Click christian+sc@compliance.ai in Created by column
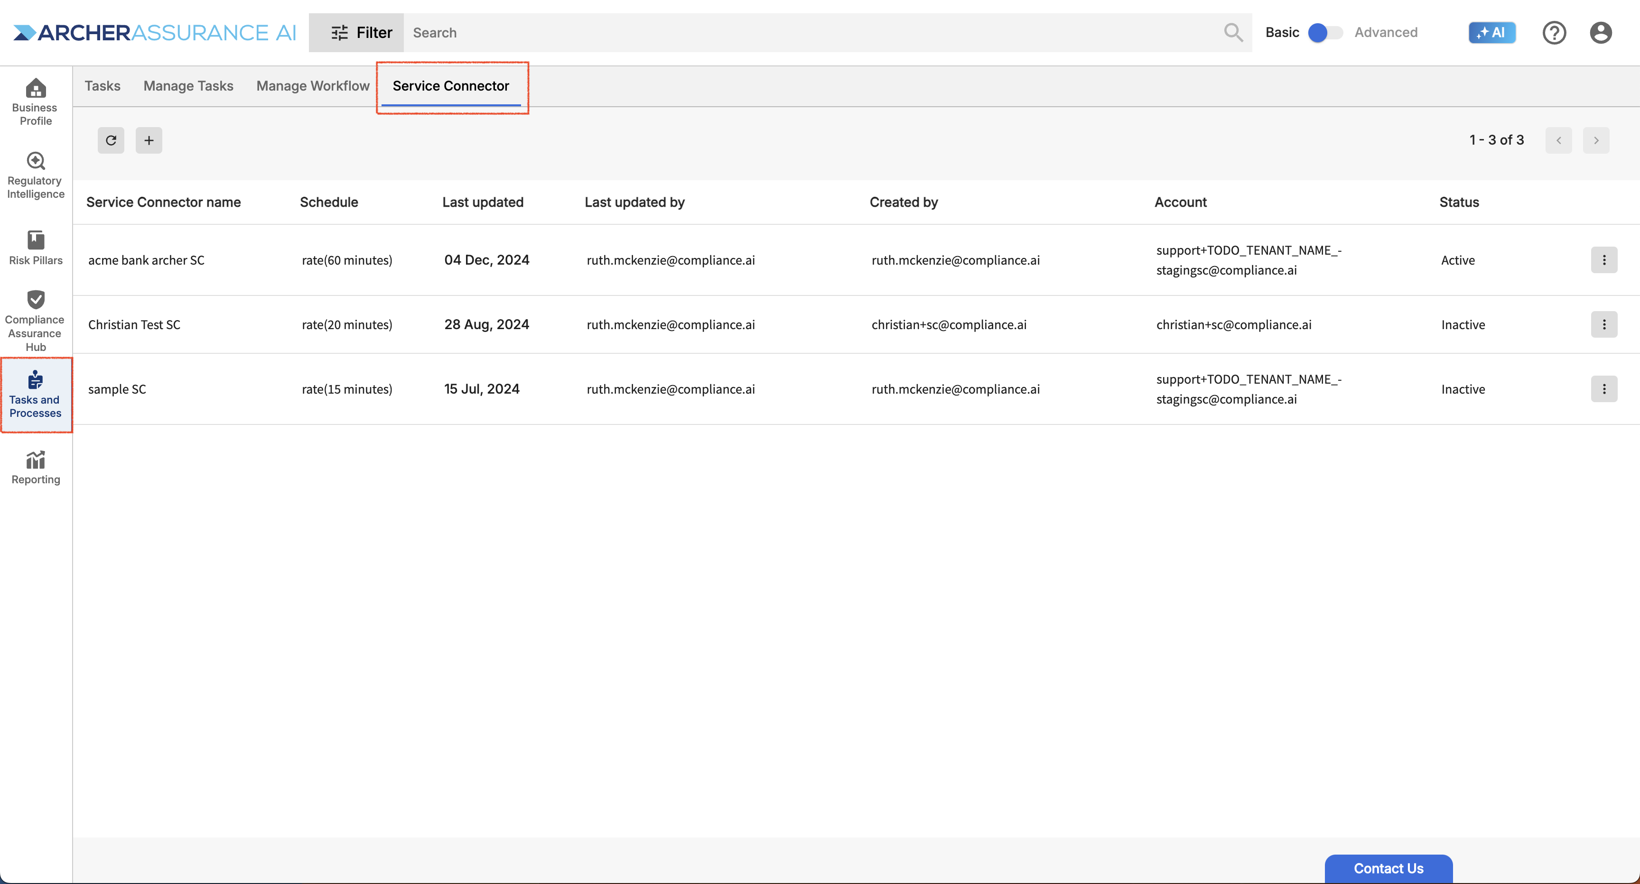The height and width of the screenshot is (884, 1640). click(x=949, y=324)
